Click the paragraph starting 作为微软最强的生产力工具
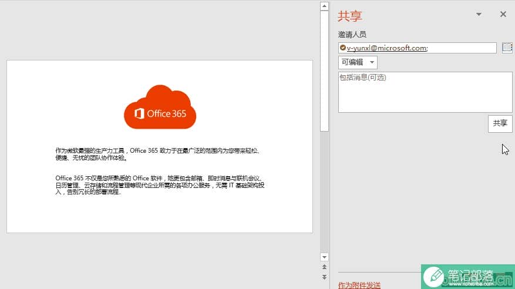The height and width of the screenshot is (289, 515). [159, 154]
